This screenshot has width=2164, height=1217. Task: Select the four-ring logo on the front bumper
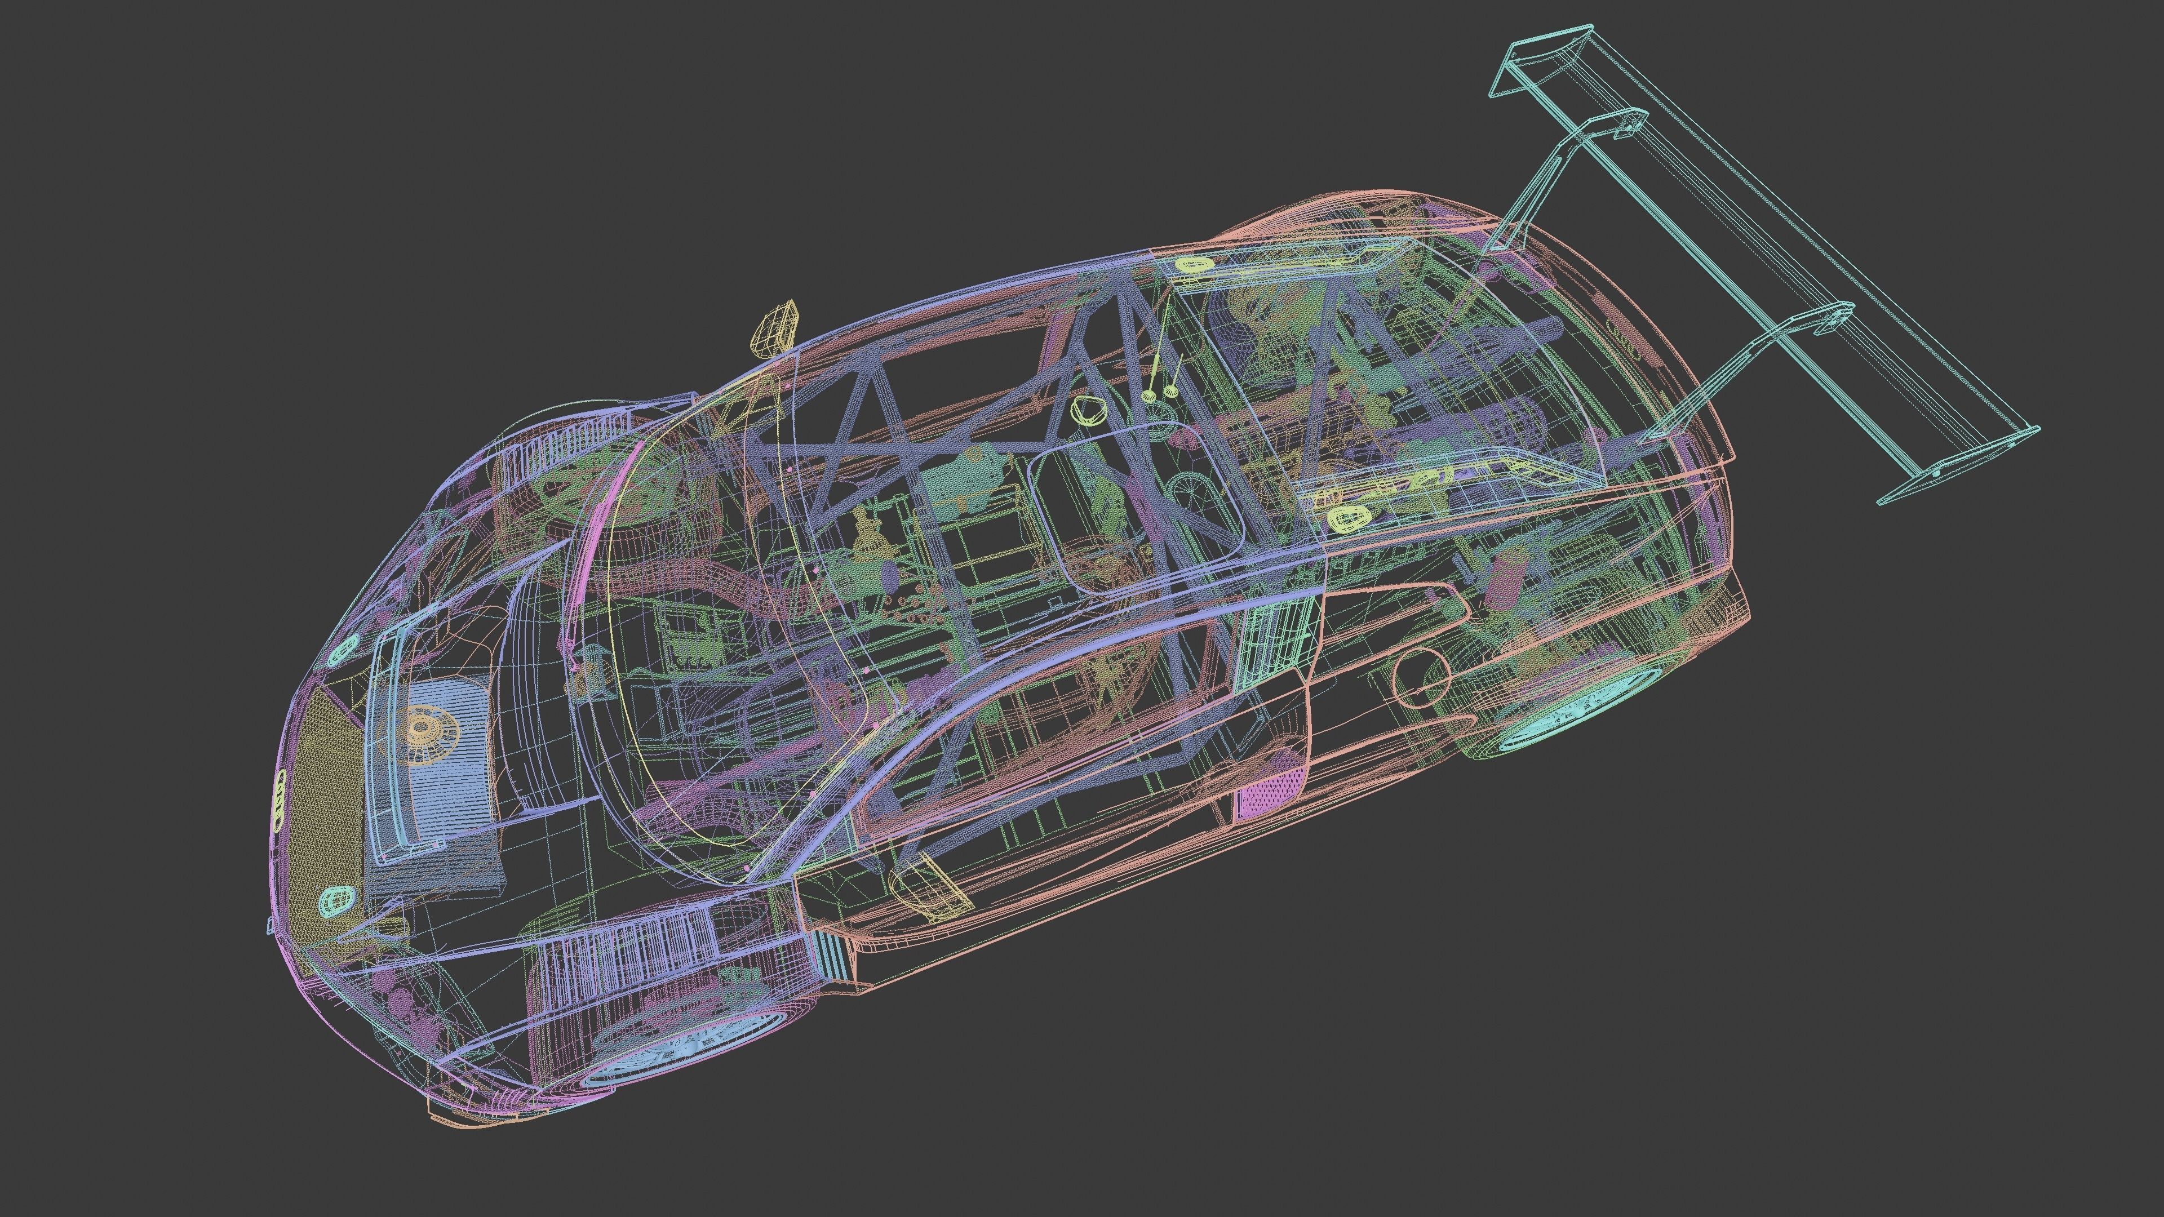click(279, 802)
